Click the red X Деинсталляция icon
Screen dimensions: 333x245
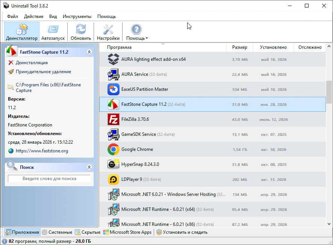click(11, 63)
